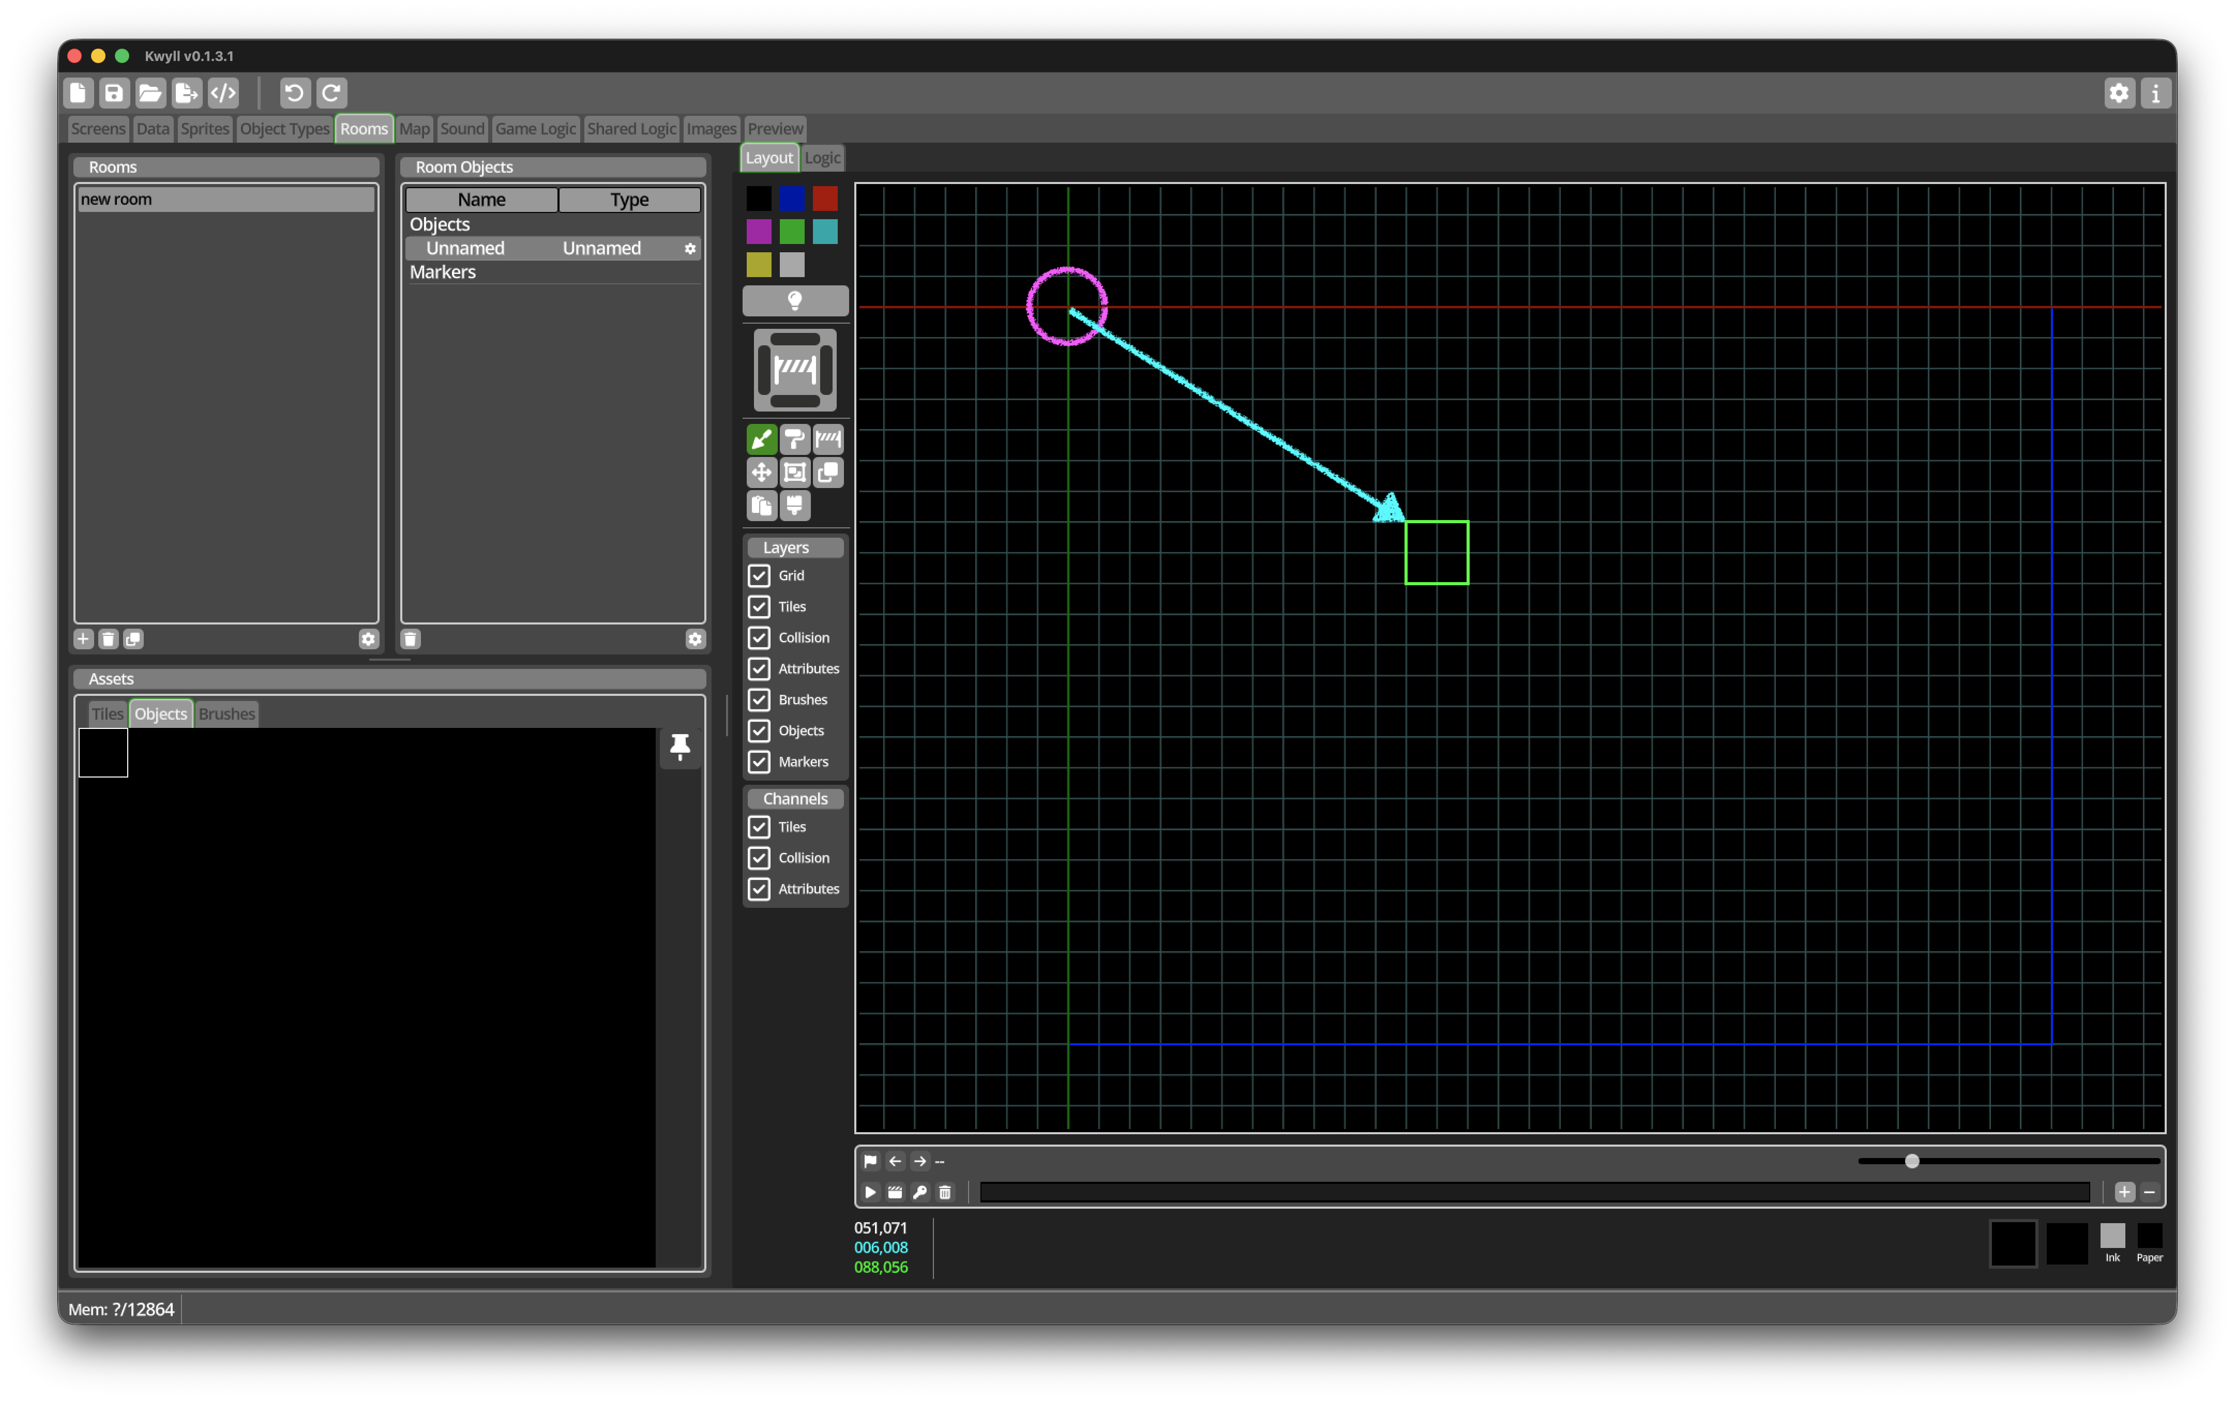Pick the purple color swatch

(x=759, y=232)
